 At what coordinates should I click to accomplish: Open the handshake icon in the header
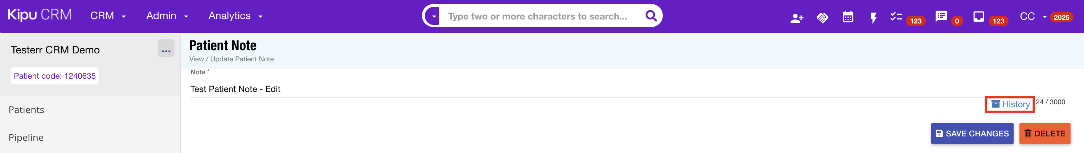(822, 18)
